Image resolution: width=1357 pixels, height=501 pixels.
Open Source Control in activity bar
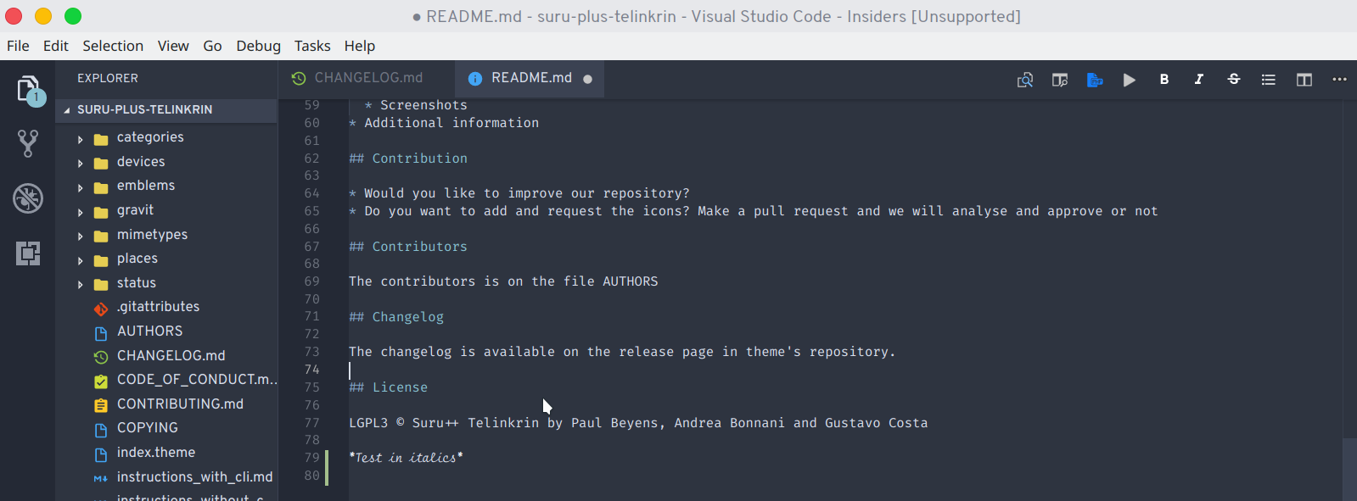[x=28, y=143]
